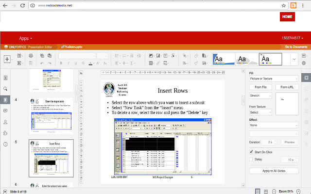Bookmark page with the star icon

coord(283,5)
